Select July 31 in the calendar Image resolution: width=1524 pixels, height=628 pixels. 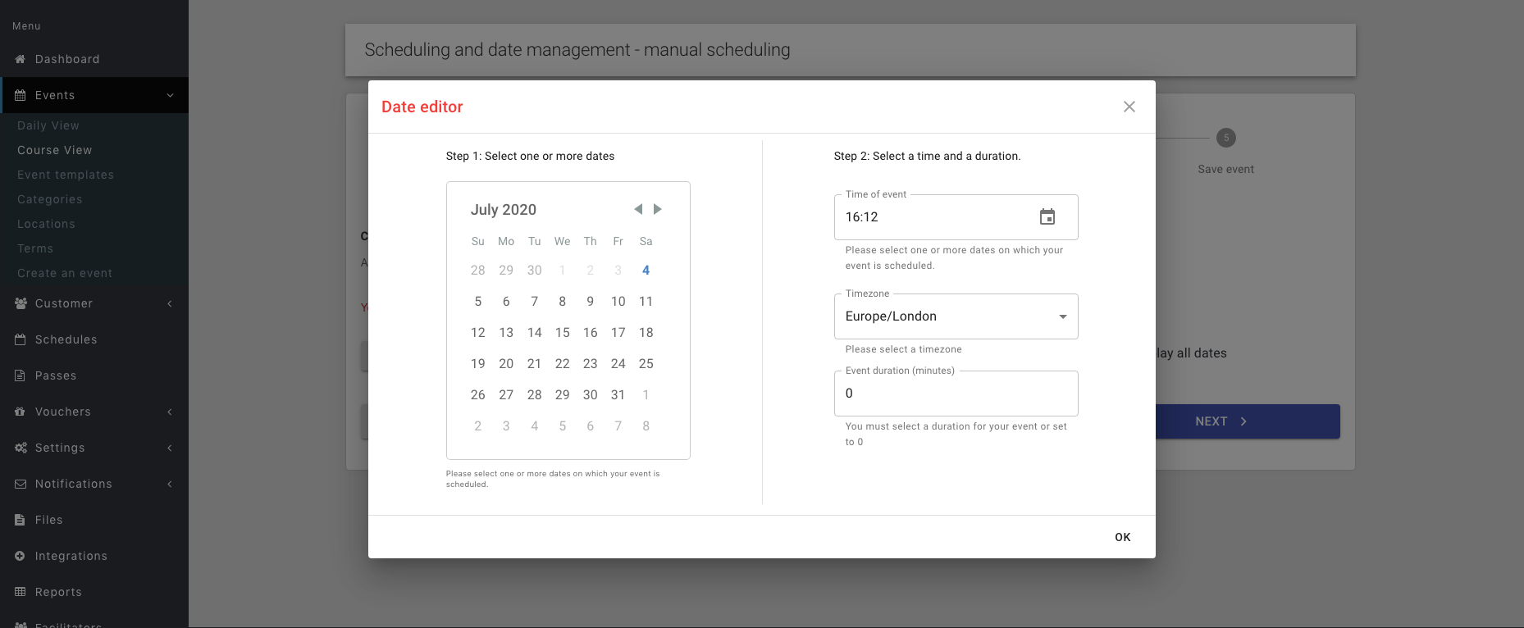pos(618,395)
